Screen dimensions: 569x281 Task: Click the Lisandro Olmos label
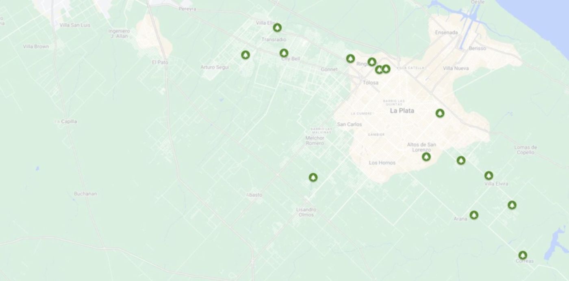click(306, 212)
